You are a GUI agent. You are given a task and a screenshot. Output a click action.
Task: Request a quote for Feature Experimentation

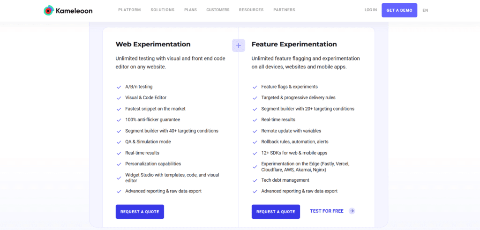(x=276, y=212)
